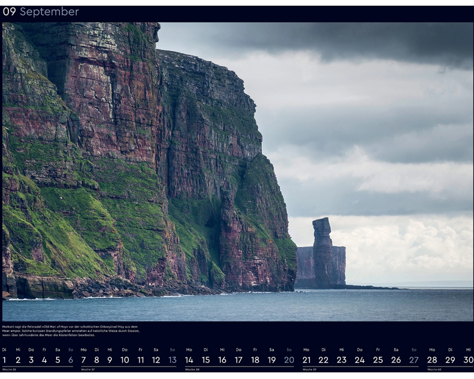Select Sunday the 13th

172,360
